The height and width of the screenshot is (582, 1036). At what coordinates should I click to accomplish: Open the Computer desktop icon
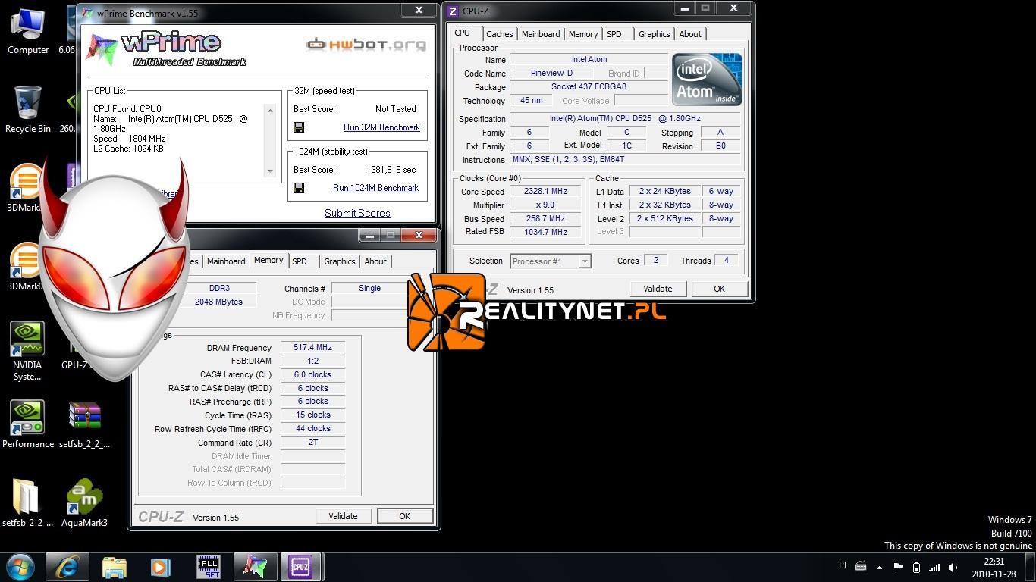pos(28,31)
